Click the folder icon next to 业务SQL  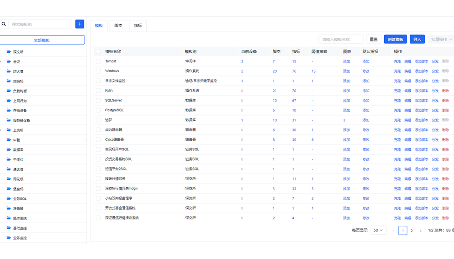click(x=9, y=198)
